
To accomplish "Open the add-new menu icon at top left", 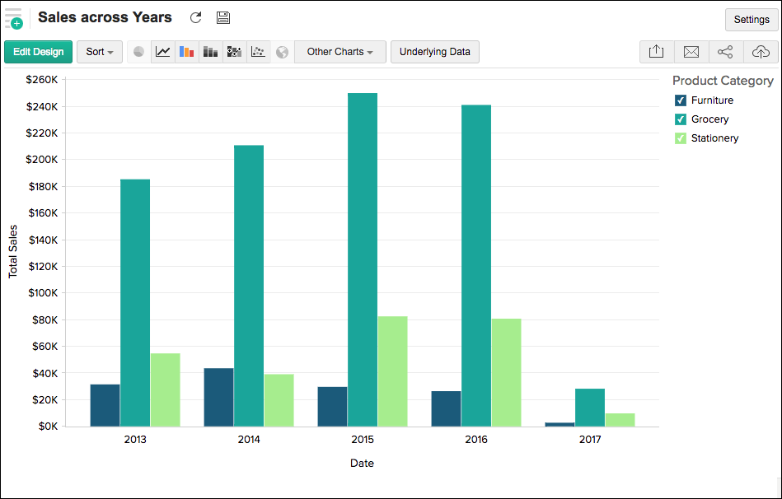I will [13, 18].
